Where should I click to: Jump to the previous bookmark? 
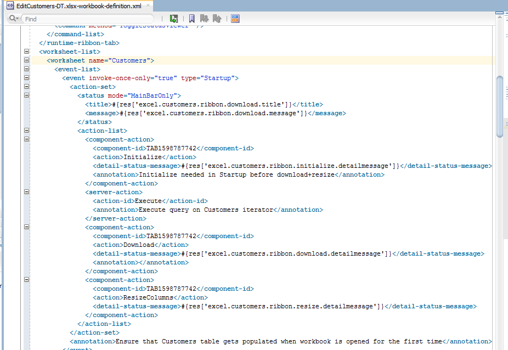(x=217, y=19)
